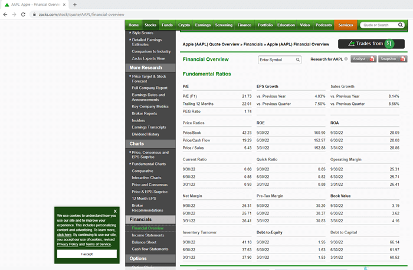Open Balance Sheet sidebar link
This screenshot has height=270, width=413.
144,242
